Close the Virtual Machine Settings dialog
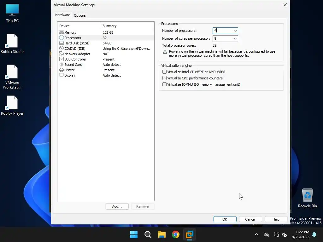 click(x=285, y=5)
